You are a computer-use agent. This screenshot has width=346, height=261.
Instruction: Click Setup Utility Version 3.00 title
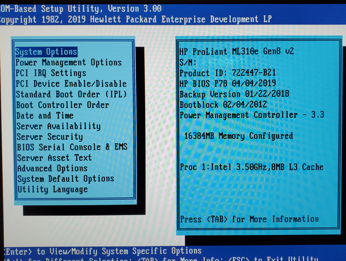(81, 9)
